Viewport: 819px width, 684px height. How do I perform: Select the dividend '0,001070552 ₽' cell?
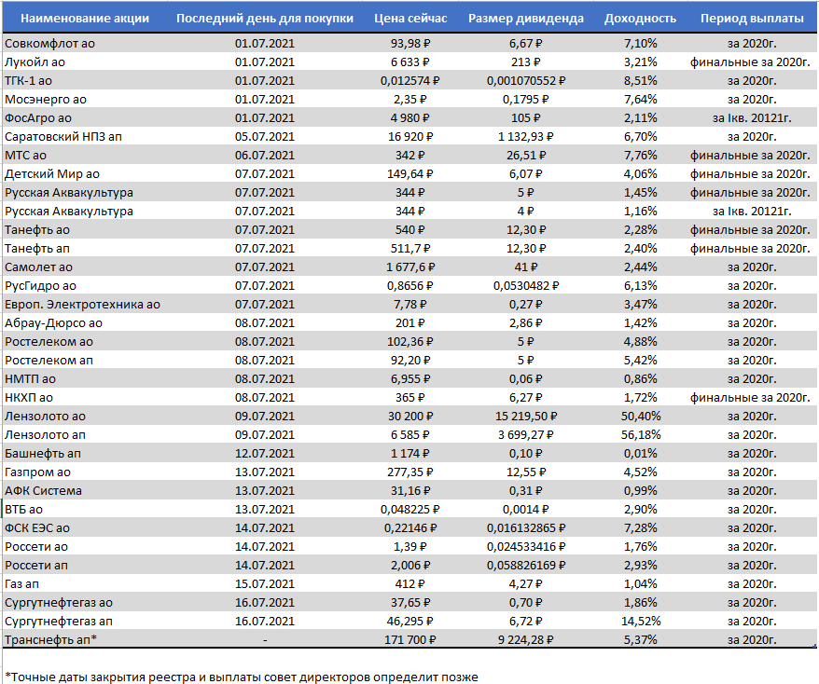pos(526,81)
